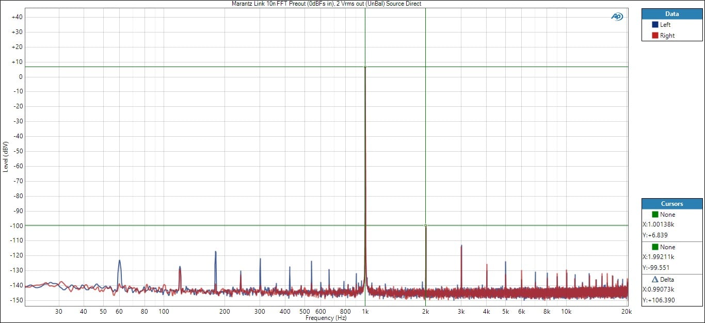Click the first cursor's green square icon

tap(655, 214)
